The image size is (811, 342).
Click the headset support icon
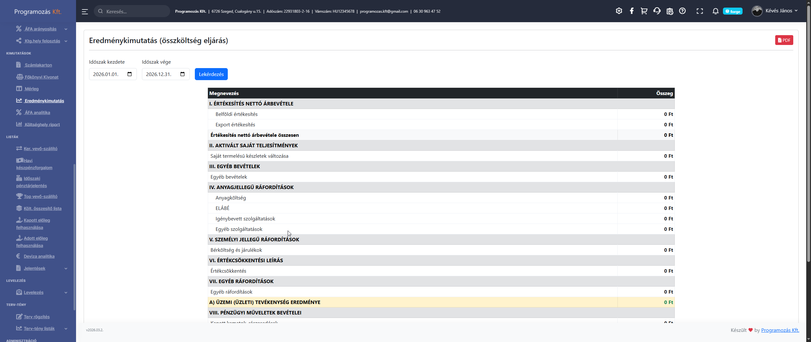[x=657, y=11]
